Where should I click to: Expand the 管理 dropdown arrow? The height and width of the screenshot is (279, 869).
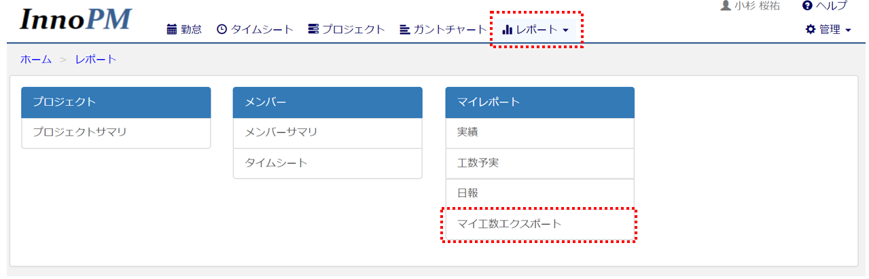(x=848, y=30)
